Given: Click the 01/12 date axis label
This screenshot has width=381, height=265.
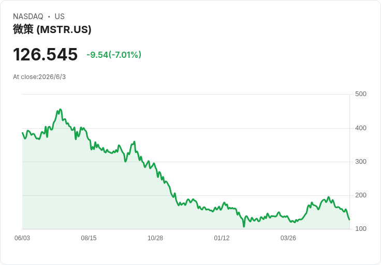Looking at the screenshot, I should click(222, 238).
